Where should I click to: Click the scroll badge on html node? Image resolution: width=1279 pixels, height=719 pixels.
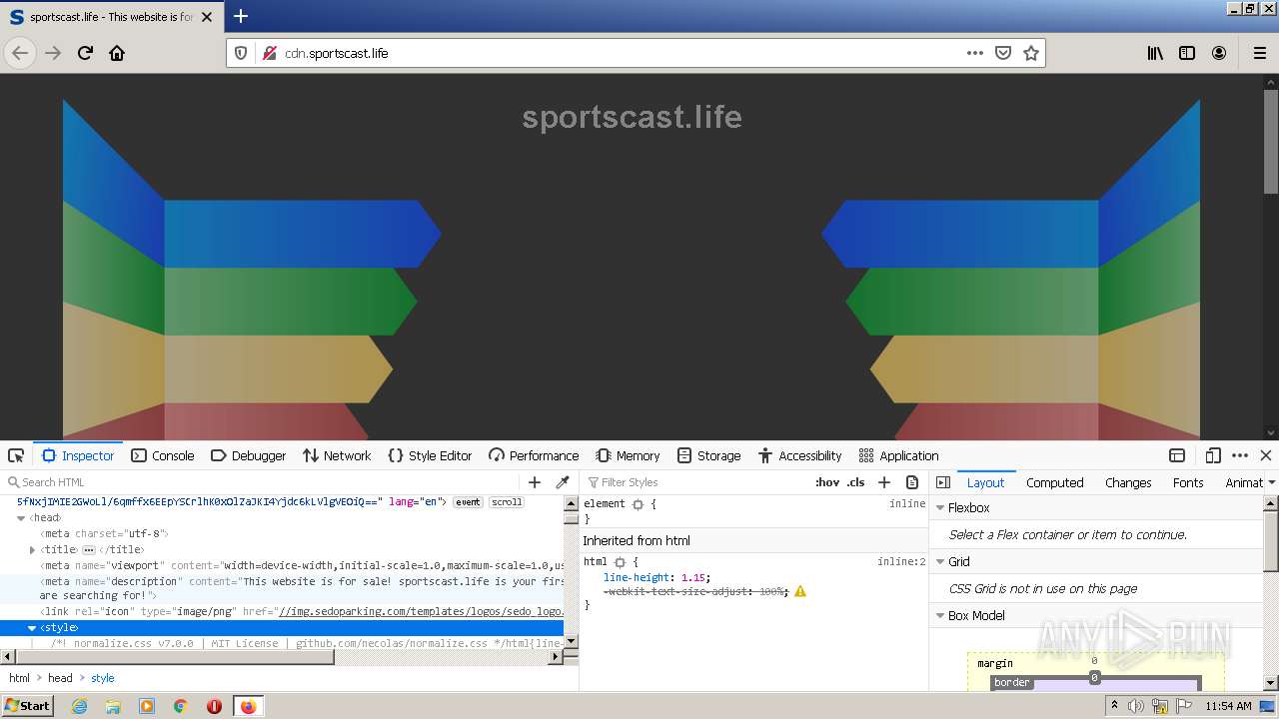507,502
